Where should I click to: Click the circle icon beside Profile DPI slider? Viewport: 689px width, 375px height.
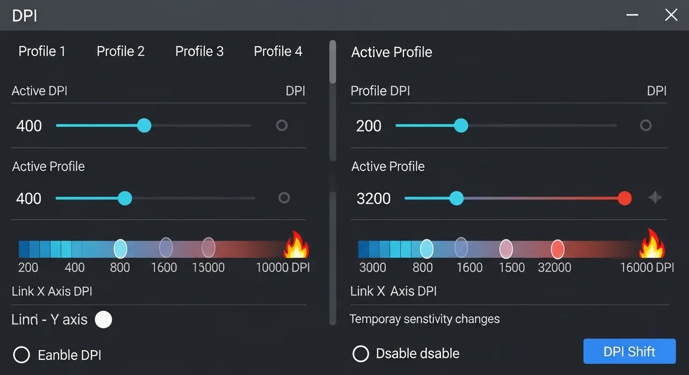click(x=645, y=126)
